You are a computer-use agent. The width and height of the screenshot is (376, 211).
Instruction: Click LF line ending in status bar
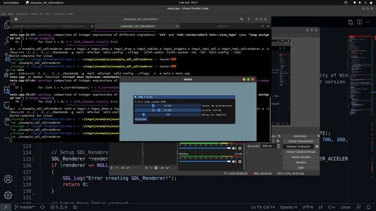321,207
